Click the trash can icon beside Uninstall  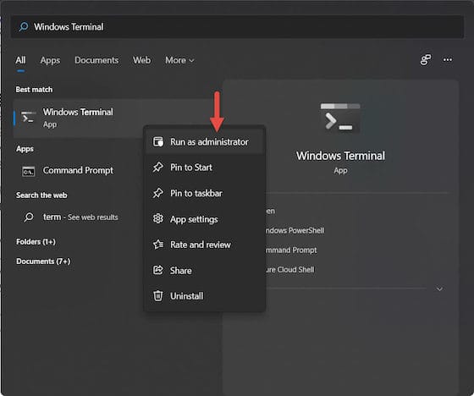click(x=157, y=295)
